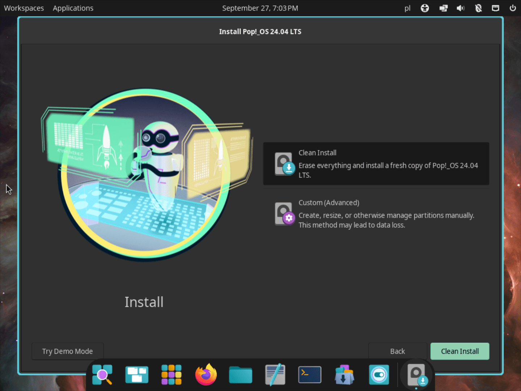Viewport: 521px width, 391px height.
Task: Launch the text editor from dock
Action: [x=275, y=375]
